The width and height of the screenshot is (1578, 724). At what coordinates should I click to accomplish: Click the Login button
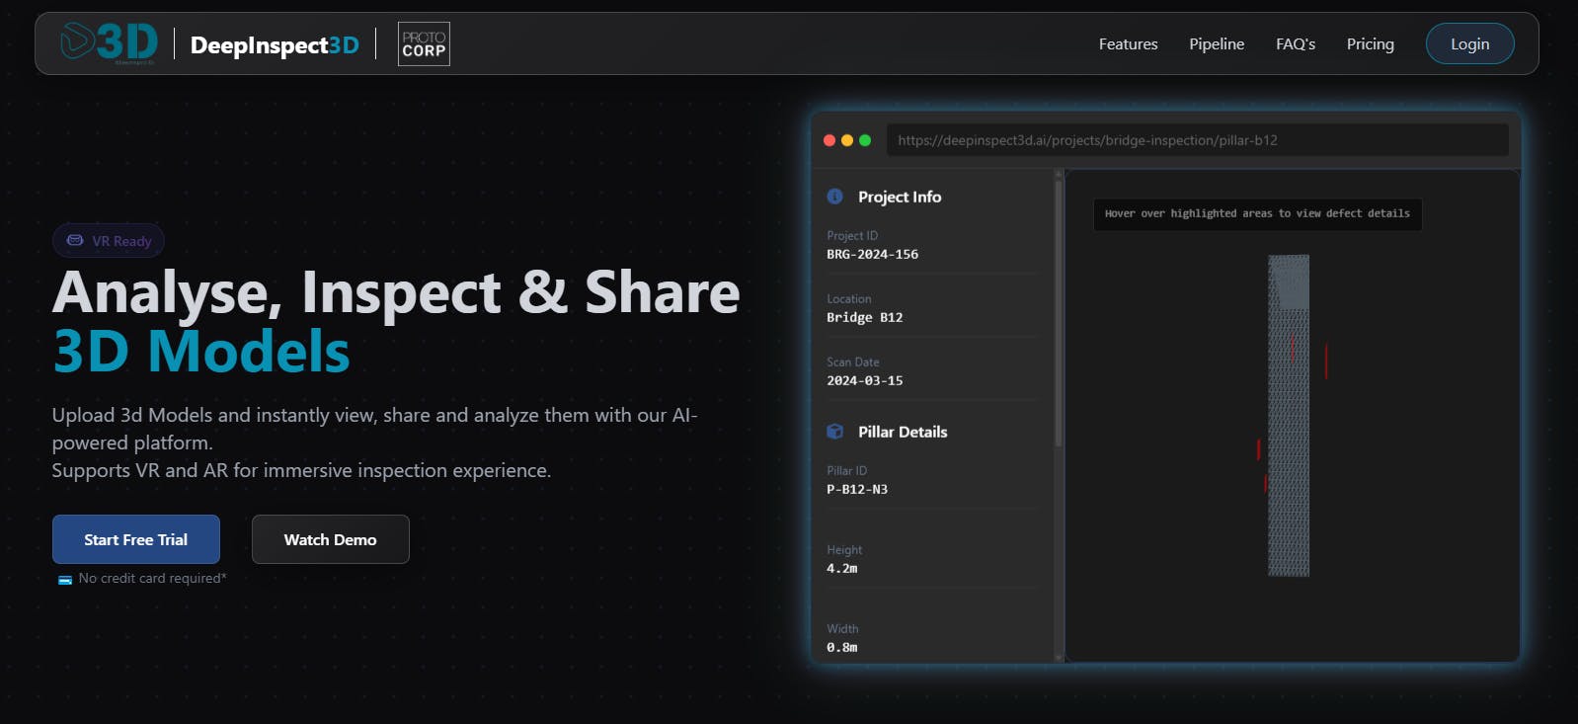[x=1469, y=43]
